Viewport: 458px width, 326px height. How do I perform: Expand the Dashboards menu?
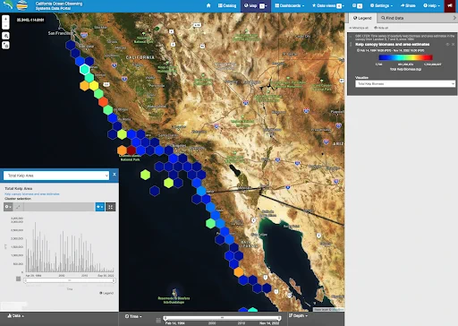point(290,5)
